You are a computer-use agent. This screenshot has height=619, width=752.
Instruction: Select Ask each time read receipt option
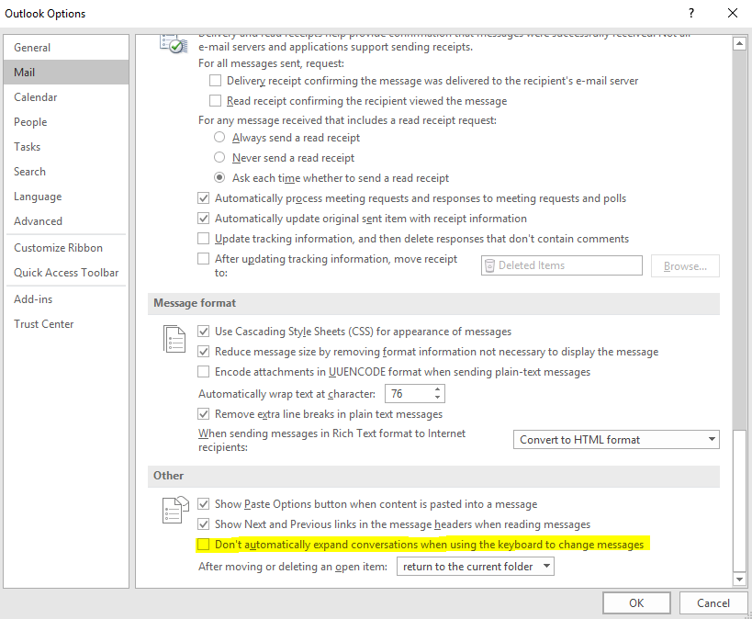coord(219,177)
